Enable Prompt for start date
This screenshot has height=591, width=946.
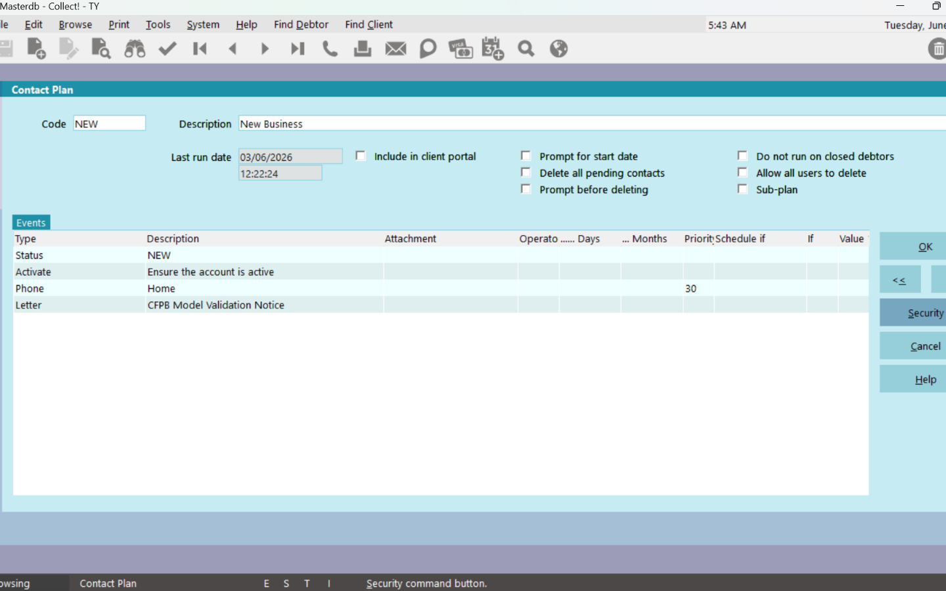[526, 156]
